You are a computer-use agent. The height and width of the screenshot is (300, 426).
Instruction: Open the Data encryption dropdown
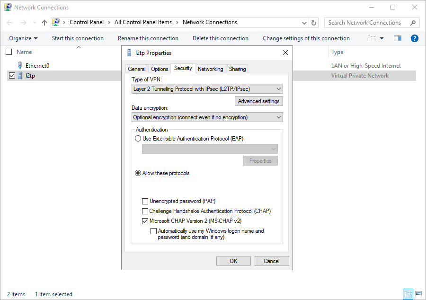pyautogui.click(x=207, y=117)
